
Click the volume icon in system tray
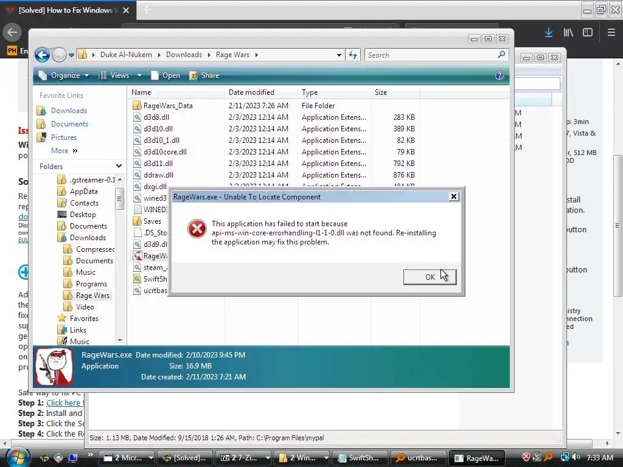pos(577,457)
